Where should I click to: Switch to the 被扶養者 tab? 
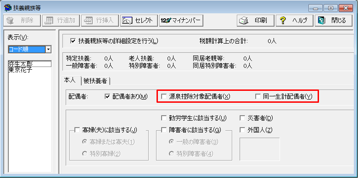(95, 81)
